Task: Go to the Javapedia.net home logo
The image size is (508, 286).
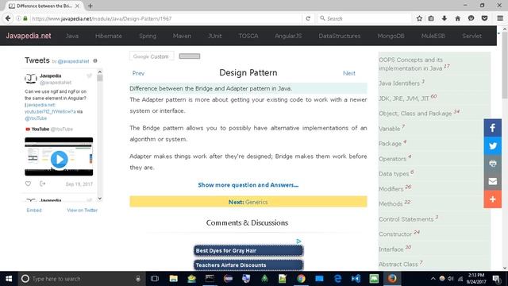Action: (29, 36)
